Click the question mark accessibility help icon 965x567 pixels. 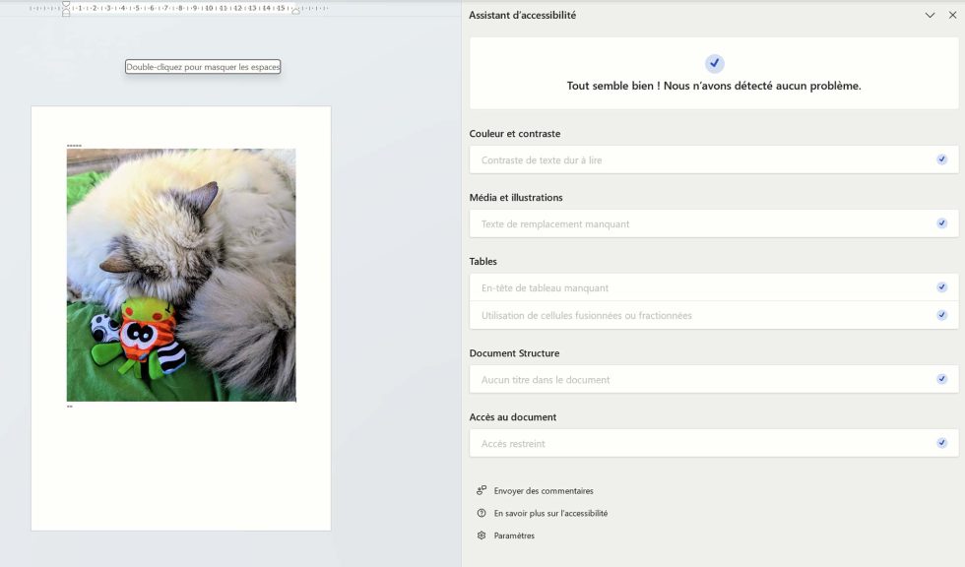(x=482, y=513)
